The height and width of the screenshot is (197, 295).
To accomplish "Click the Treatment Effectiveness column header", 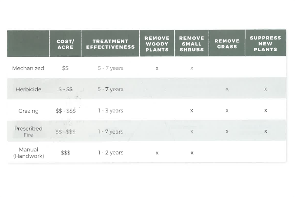I will tap(110, 44).
